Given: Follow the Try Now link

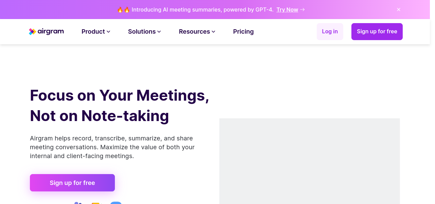Looking at the screenshot, I should coord(287,10).
